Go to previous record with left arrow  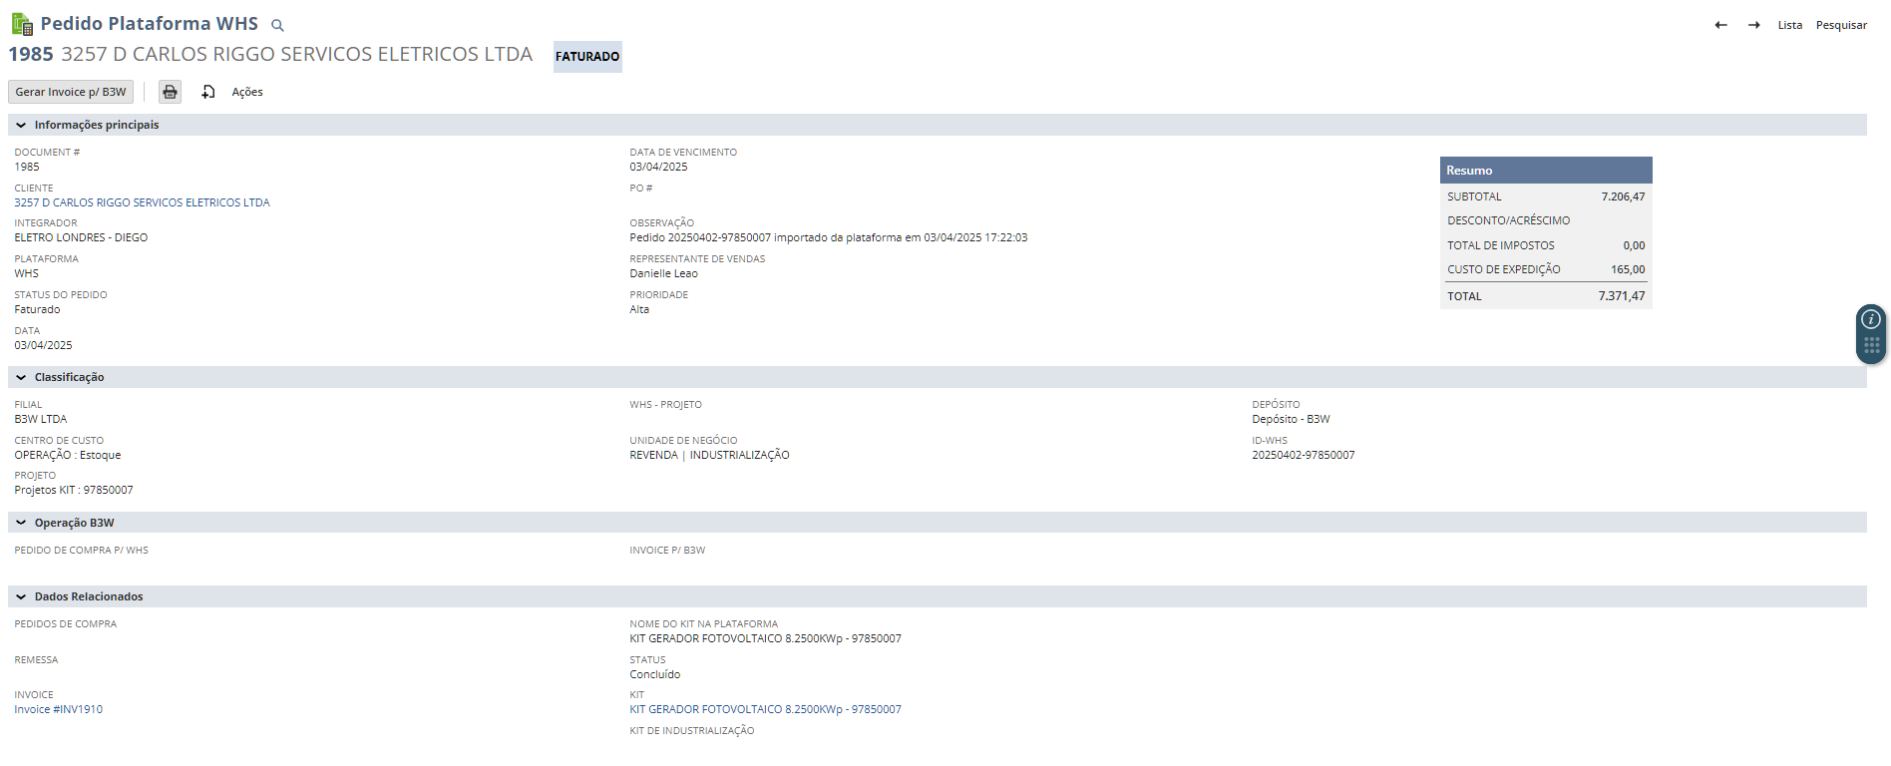[x=1720, y=25]
